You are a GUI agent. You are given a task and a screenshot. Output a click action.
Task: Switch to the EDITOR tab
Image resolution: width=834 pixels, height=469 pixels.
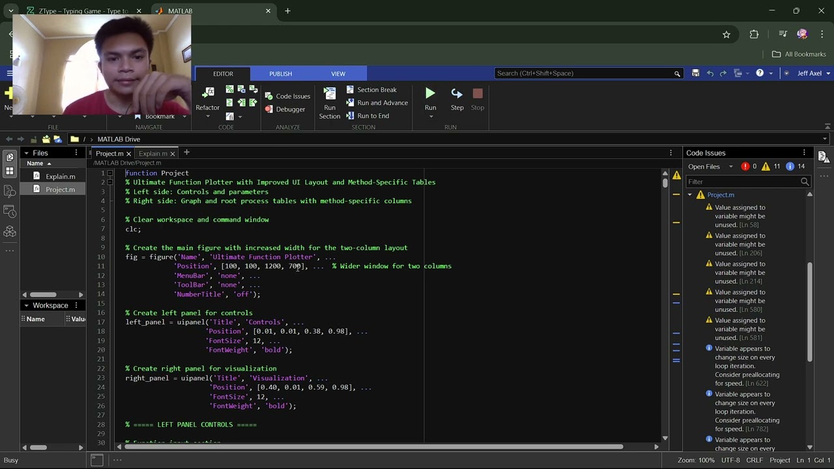223,74
